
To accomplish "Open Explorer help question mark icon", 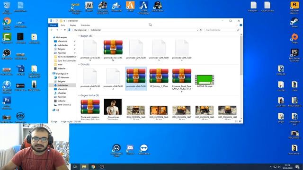I will click(241, 25).
